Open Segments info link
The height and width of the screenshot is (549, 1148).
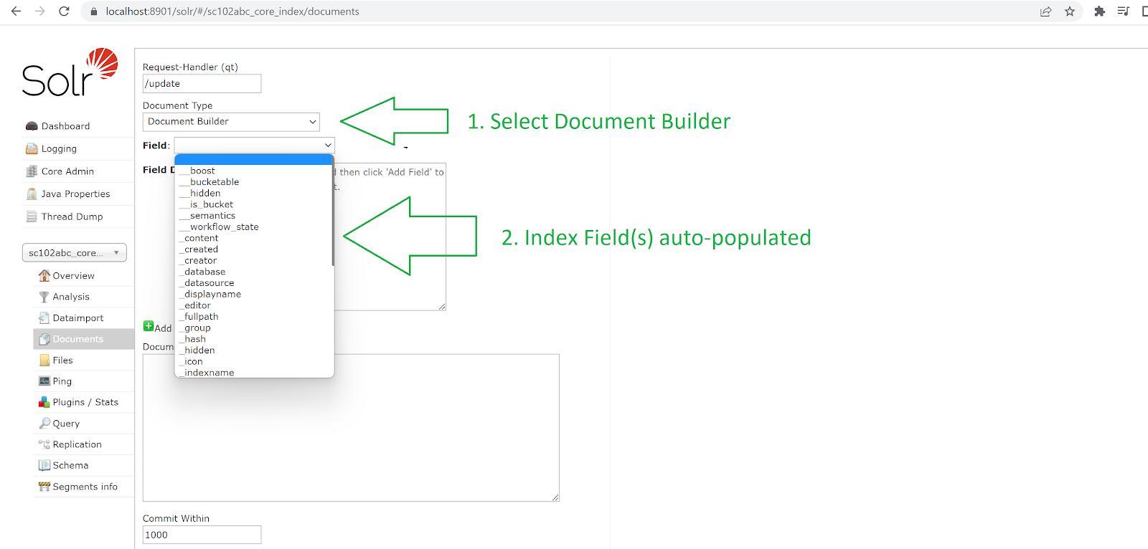point(85,487)
